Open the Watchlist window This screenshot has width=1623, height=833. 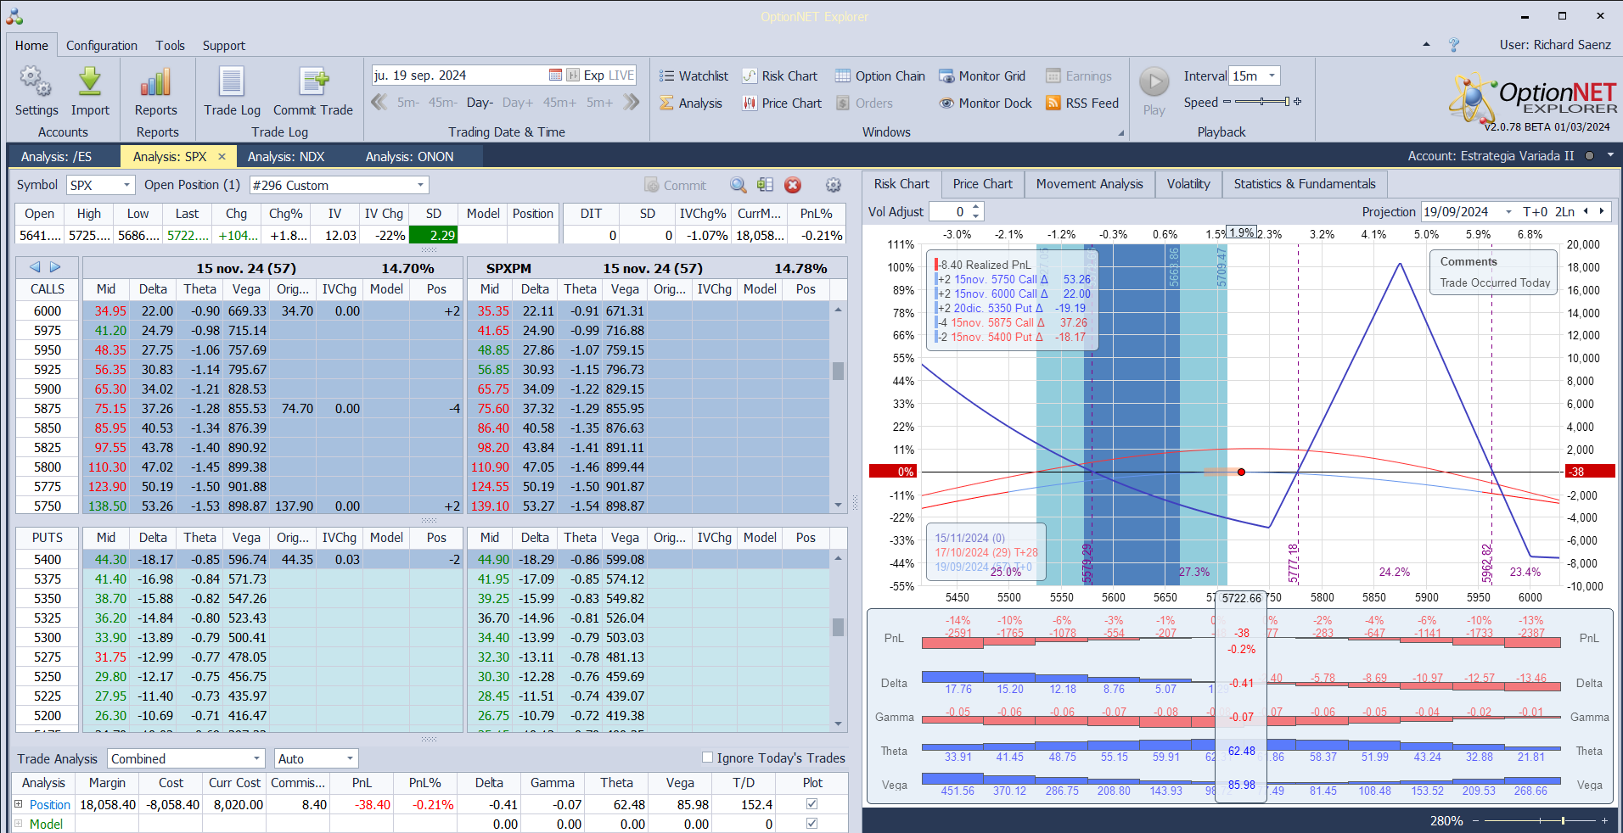pyautogui.click(x=694, y=76)
